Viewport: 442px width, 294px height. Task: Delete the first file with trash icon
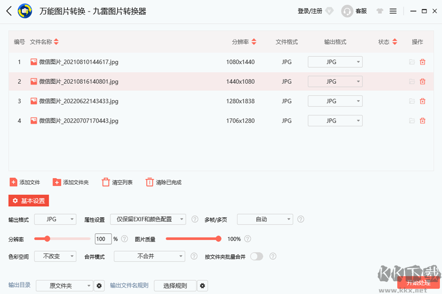[423, 62]
